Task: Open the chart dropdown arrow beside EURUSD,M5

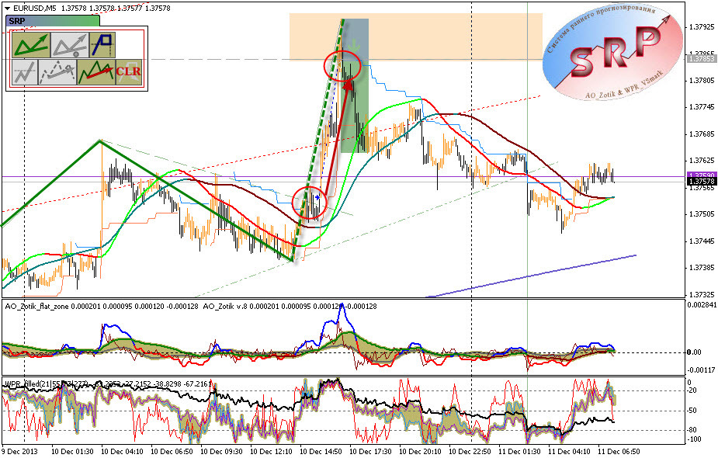Action: [x=7, y=9]
